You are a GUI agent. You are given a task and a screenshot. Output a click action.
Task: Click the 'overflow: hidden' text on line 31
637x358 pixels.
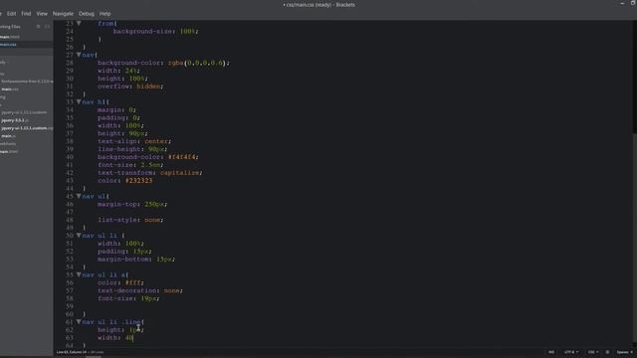[x=130, y=87]
